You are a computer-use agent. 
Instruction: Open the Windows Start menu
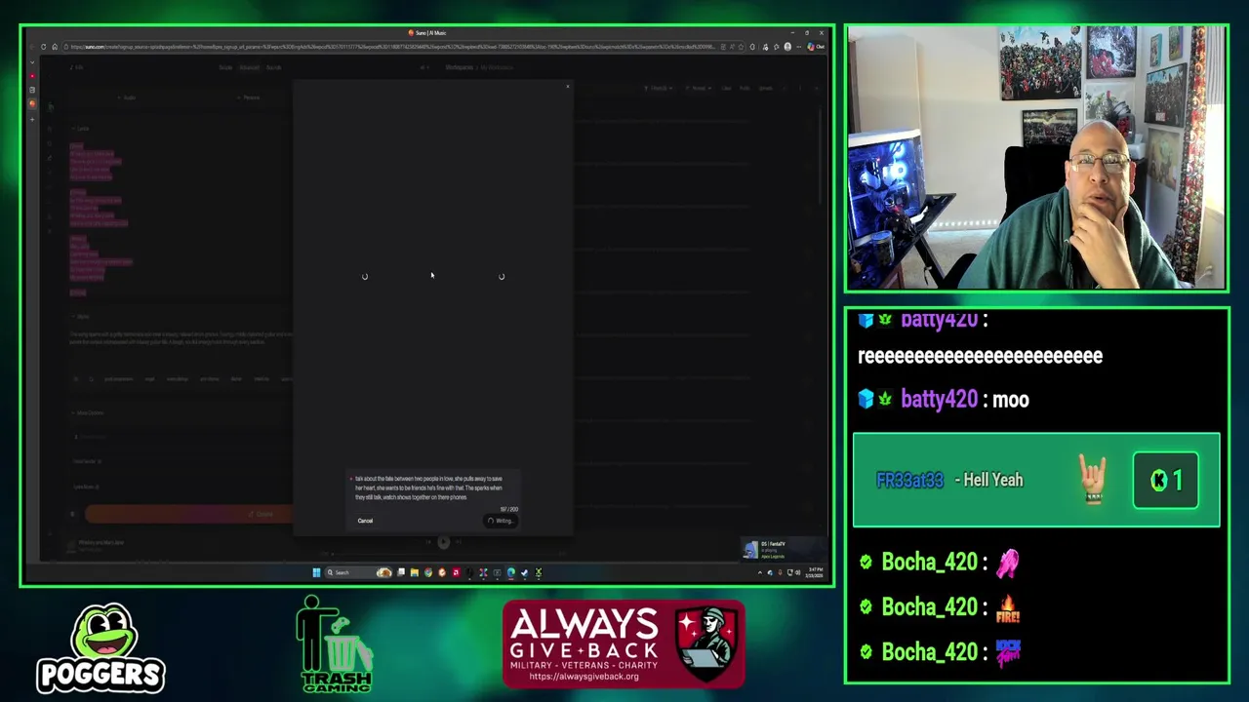click(x=316, y=572)
